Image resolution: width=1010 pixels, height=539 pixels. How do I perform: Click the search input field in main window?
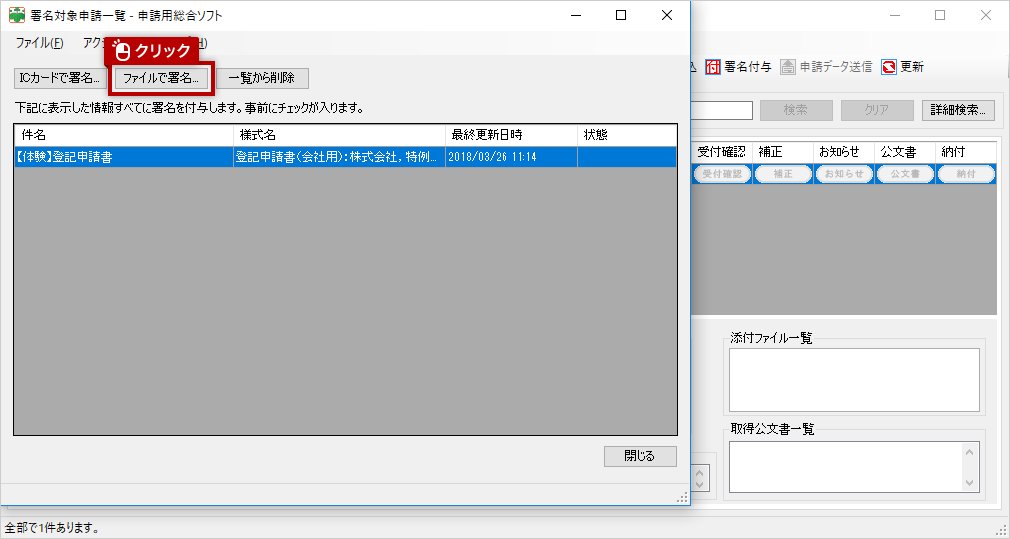[x=722, y=110]
